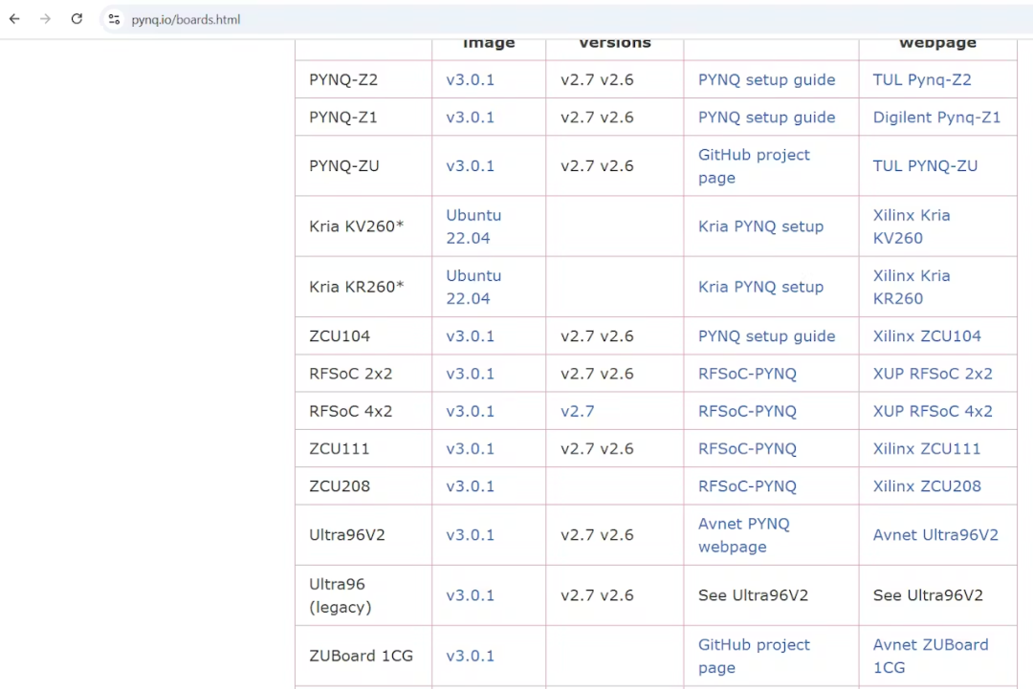
Task: Select the Kria KV260* board name
Action: click(x=357, y=226)
